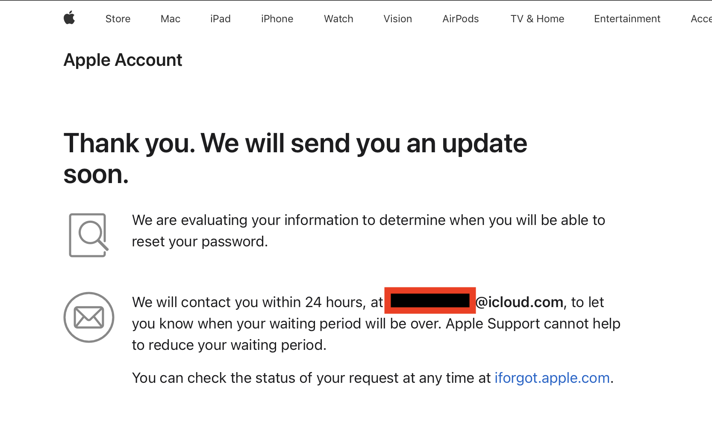Click the @icloud.com bold text
The height and width of the screenshot is (426, 712).
pyautogui.click(x=519, y=302)
